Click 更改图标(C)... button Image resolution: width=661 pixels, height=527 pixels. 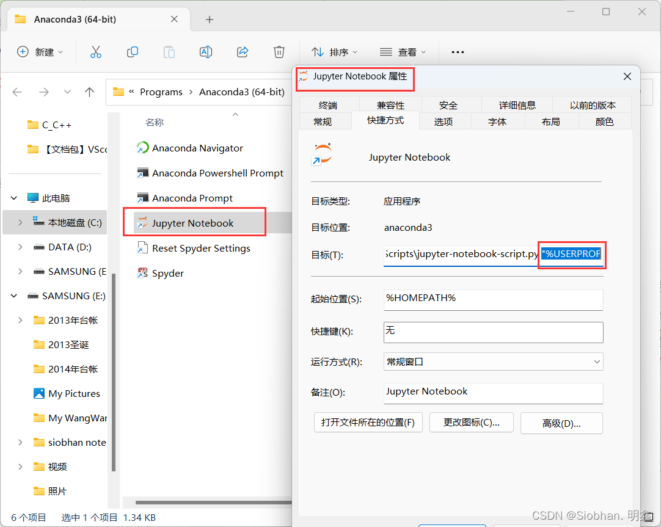point(471,423)
